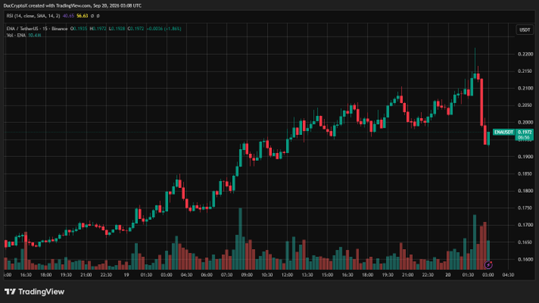
Task: Click the 0.1650 price axis label
Action: (526, 242)
